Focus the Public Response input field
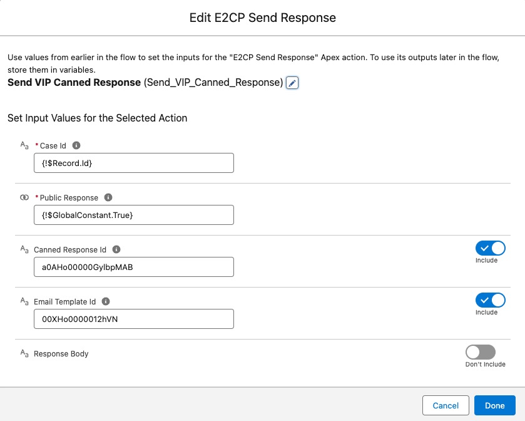Screen dimensions: 525x421 (134, 215)
